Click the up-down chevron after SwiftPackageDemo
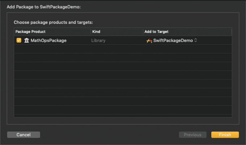The width and height of the screenshot is (246, 145). (x=196, y=40)
